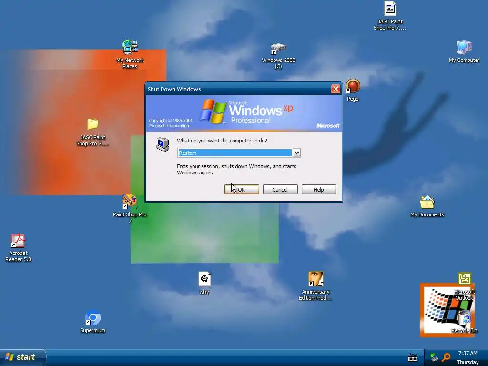Click the Windows XP Professional banner logo
This screenshot has width=488, height=366.
coord(246,112)
